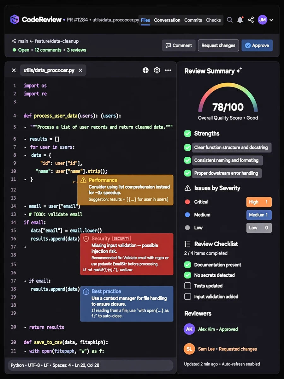Click the blue Medium severity dot
Image resolution: width=284 pixels, height=379 pixels.
tap(187, 215)
